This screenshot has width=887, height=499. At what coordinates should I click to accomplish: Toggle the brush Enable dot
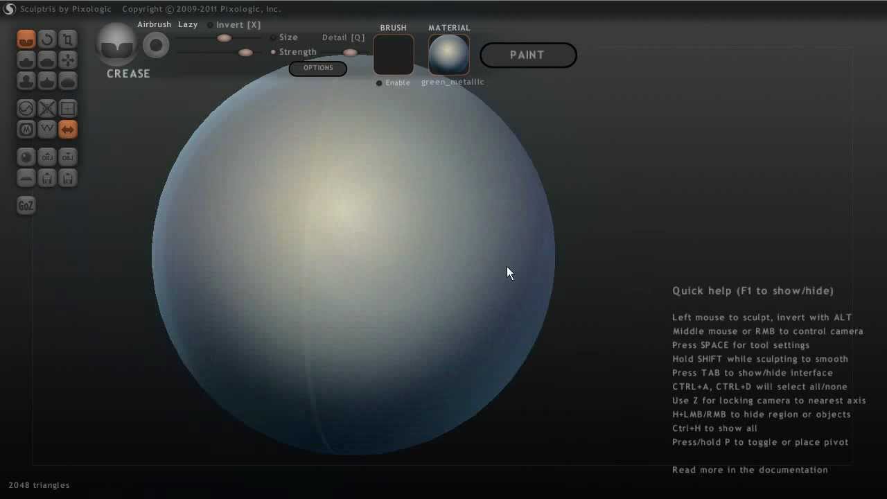(379, 83)
